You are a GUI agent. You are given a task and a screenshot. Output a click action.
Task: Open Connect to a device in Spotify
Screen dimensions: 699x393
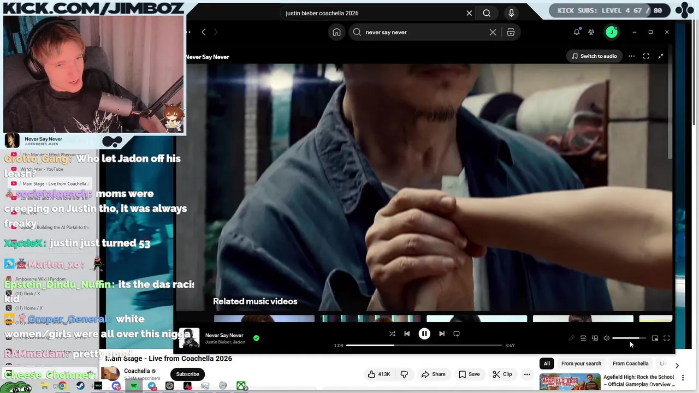point(595,338)
